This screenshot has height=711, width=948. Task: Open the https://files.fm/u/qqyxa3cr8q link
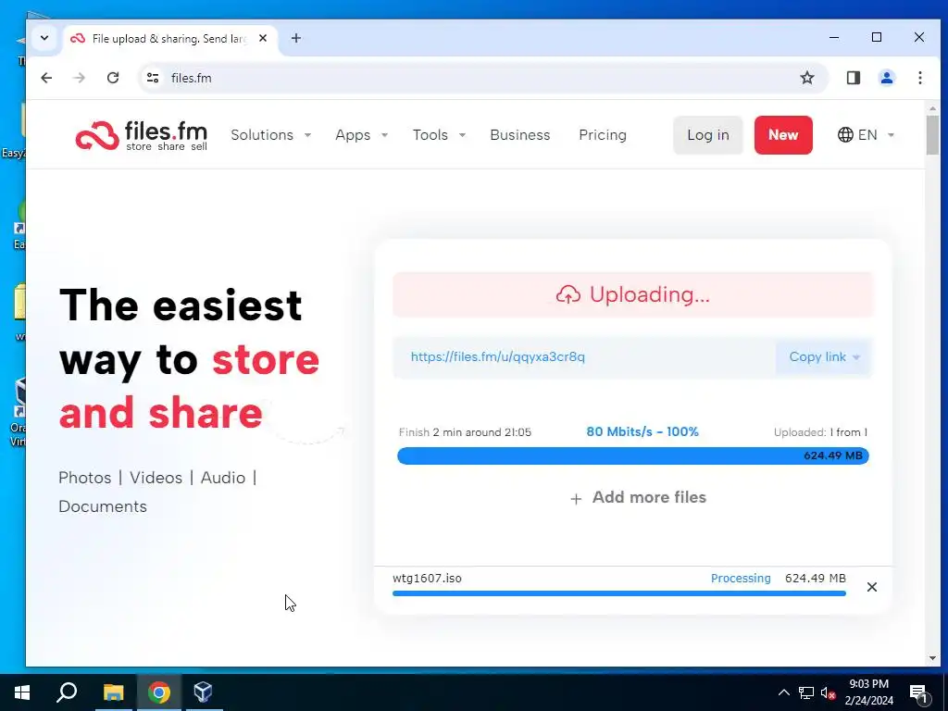pos(497,356)
